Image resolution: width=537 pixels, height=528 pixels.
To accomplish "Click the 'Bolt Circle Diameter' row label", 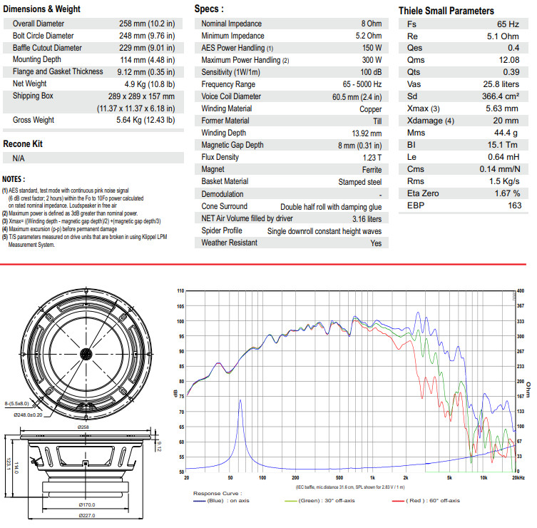I will [x=44, y=36].
